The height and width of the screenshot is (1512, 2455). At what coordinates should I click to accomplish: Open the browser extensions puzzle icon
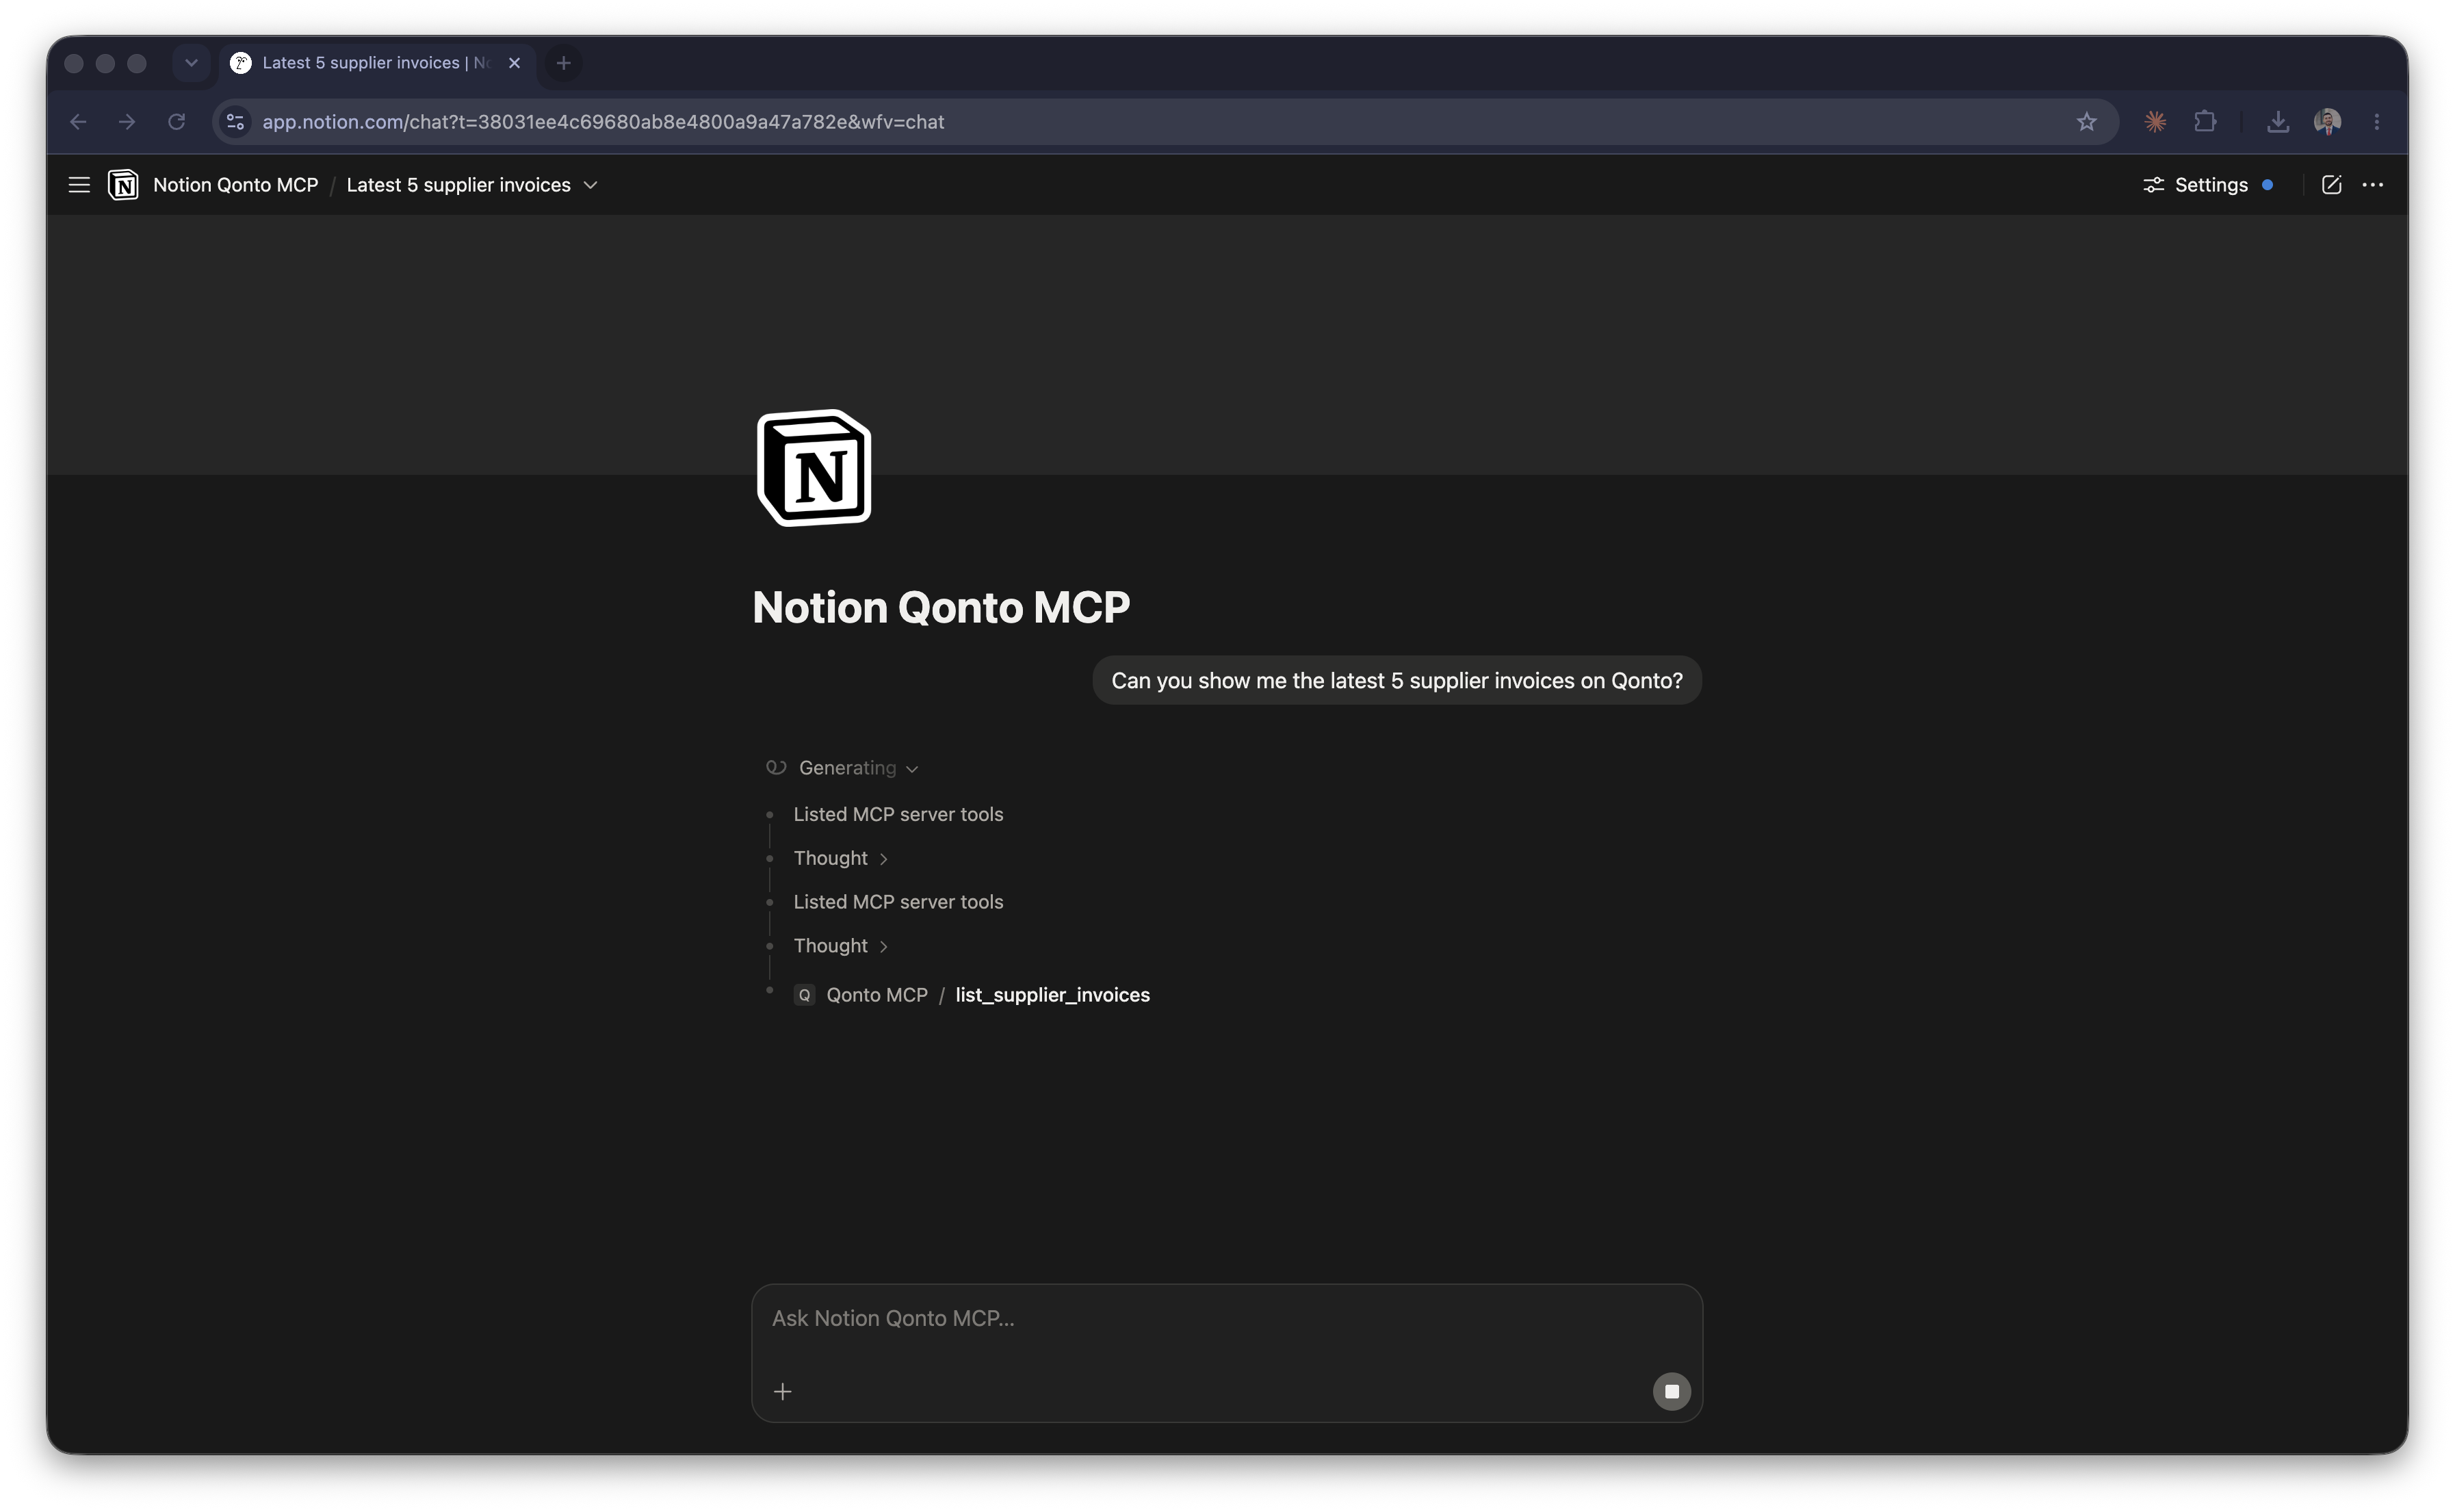click(2204, 122)
